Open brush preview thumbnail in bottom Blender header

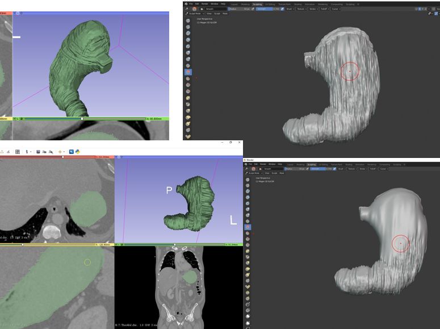click(x=253, y=169)
